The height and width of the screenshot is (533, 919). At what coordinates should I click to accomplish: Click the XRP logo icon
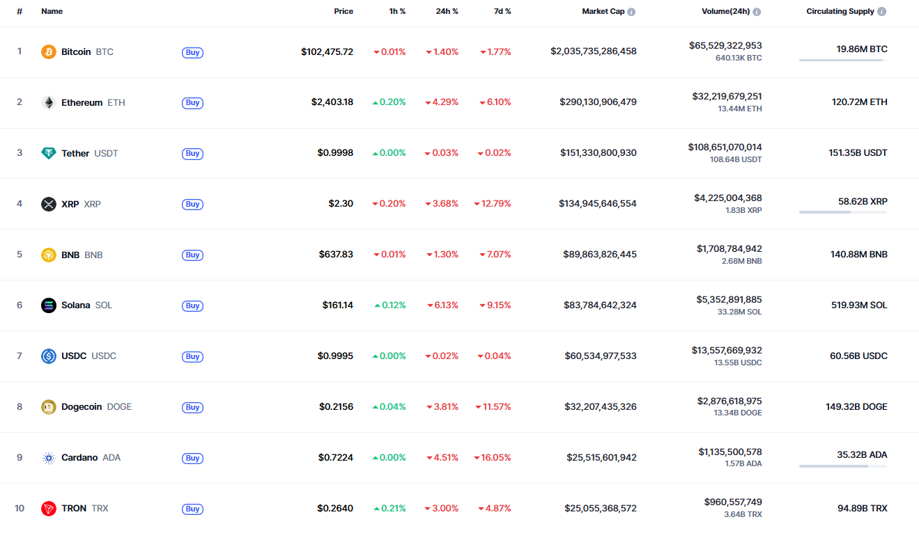click(48, 204)
